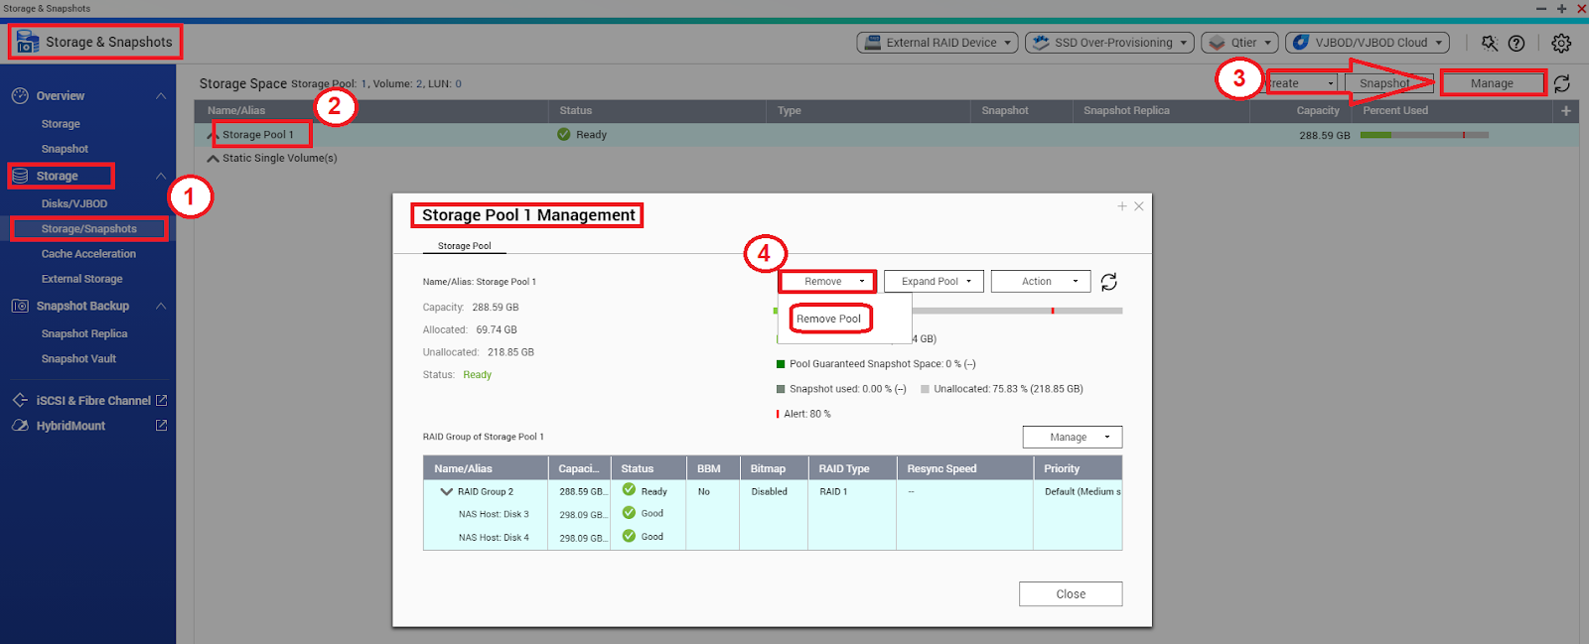Click refresh icon in Storage Pool 1 Management
Viewport: 1589px width, 644px height.
click(x=1109, y=282)
